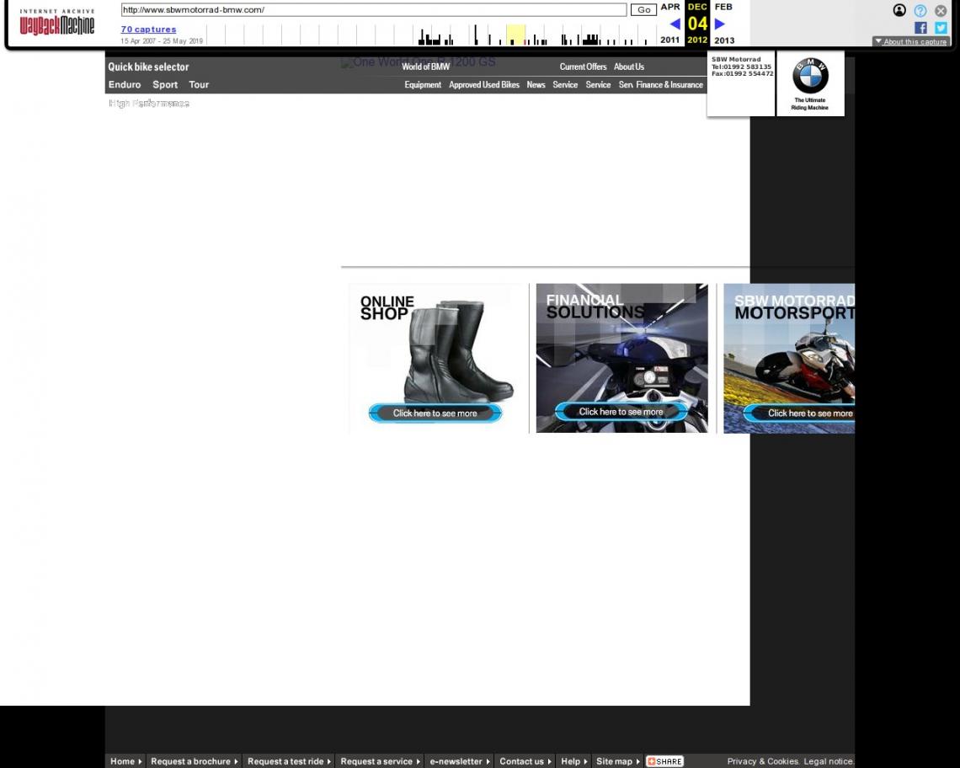Select the High Performance bike category
The width and height of the screenshot is (960, 768).
click(x=149, y=104)
